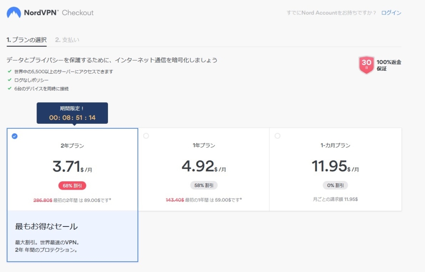Image resolution: width=425 pixels, height=272 pixels.
Task: Select the 1-カ月プラン radio button
Action: pos(277,136)
